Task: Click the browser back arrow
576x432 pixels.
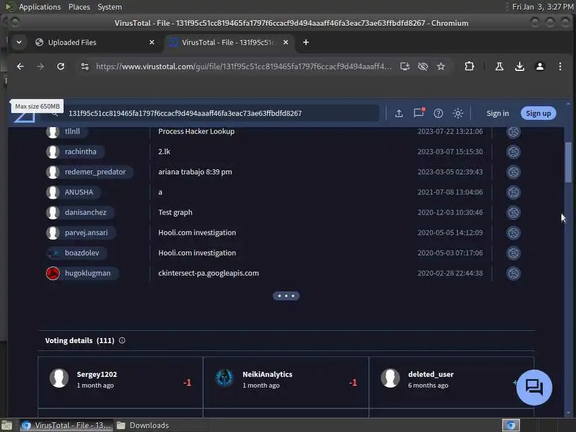Action: coord(20,66)
